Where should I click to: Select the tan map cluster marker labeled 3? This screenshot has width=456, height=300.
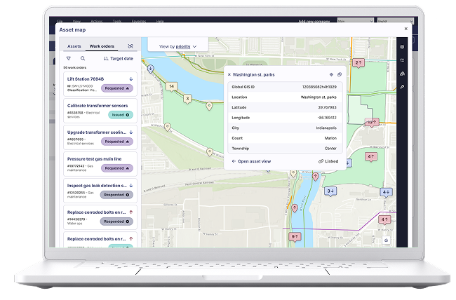pyautogui.click(x=187, y=99)
